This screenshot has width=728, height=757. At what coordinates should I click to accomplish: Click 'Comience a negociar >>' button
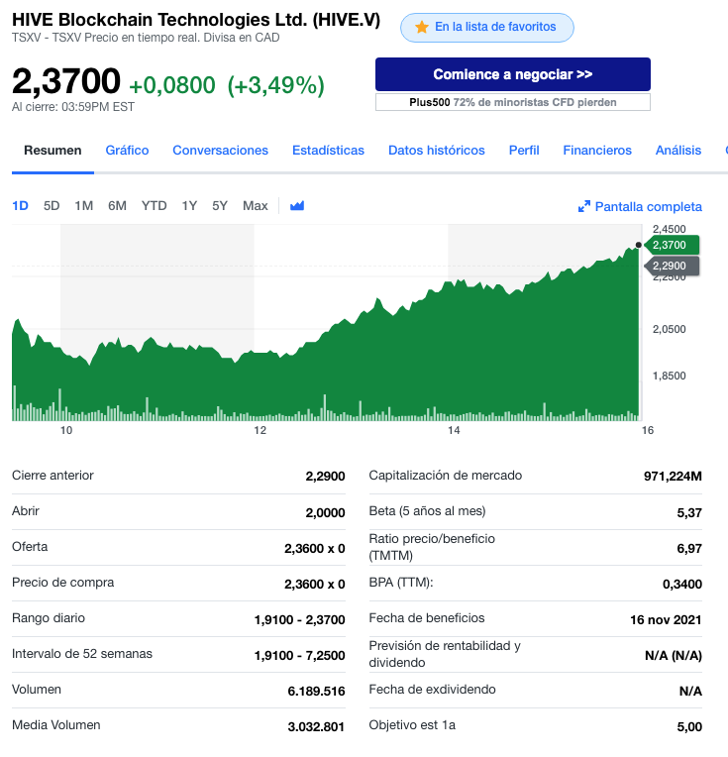point(513,74)
